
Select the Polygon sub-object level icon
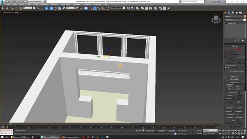[x=237, y=49]
